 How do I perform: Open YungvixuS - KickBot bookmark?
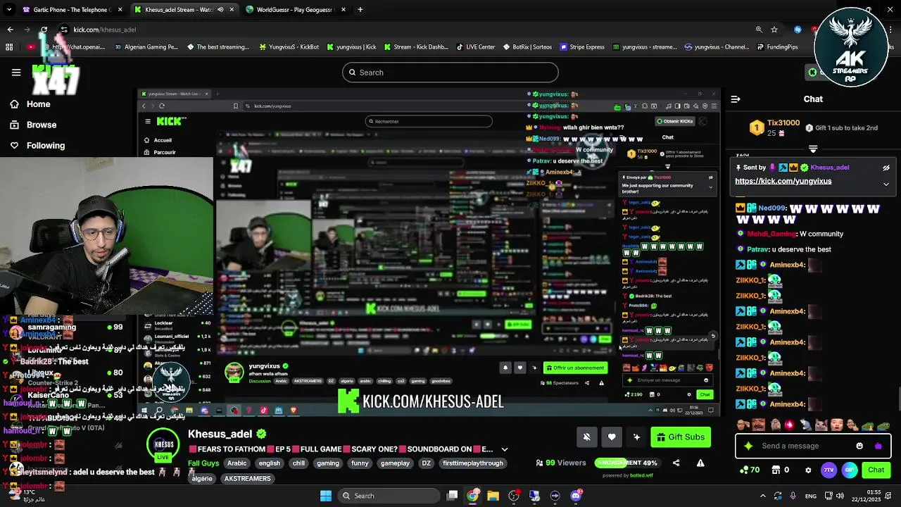pos(289,47)
